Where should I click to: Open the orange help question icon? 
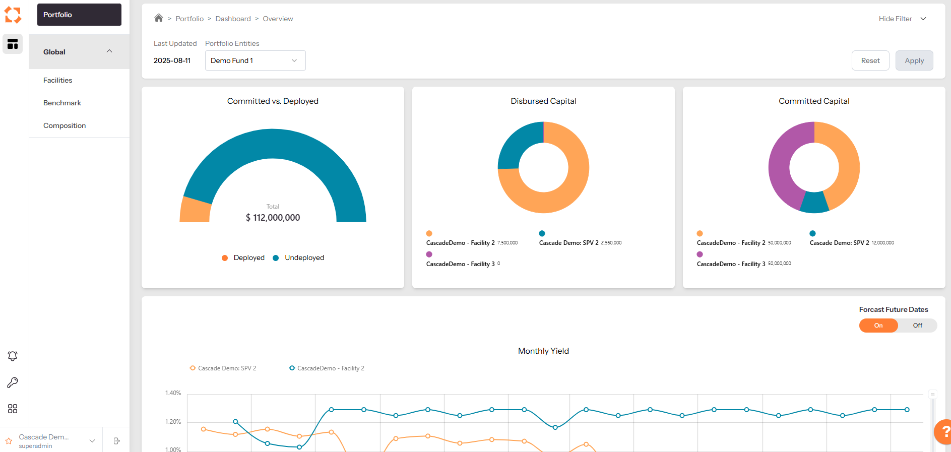click(943, 431)
